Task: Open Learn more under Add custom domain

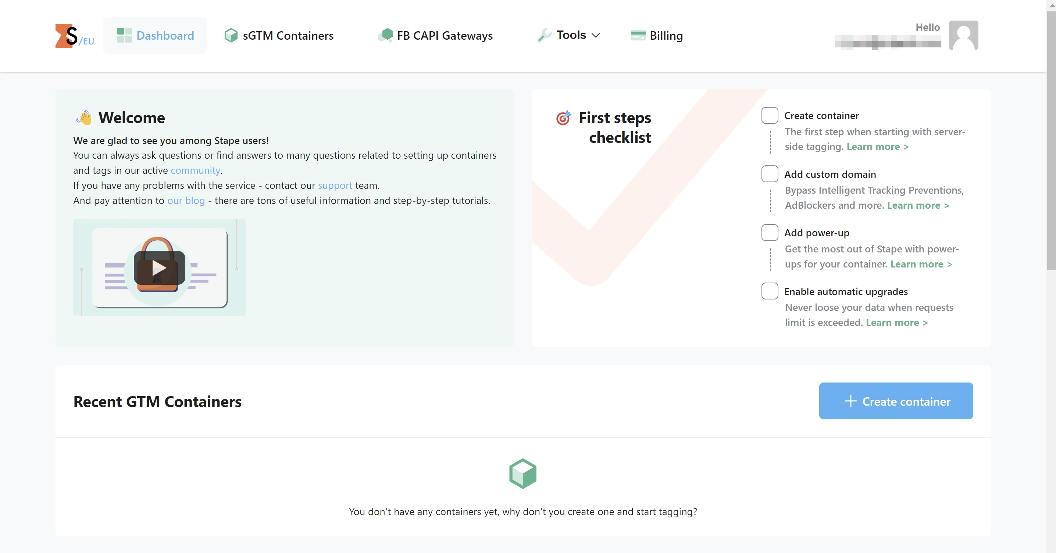Action: (x=918, y=205)
